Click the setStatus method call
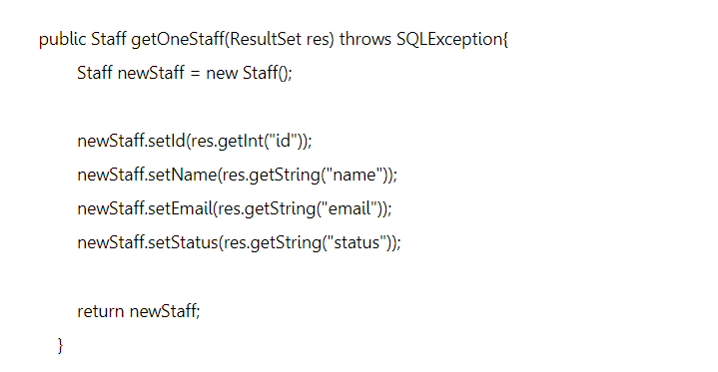 [183, 242]
